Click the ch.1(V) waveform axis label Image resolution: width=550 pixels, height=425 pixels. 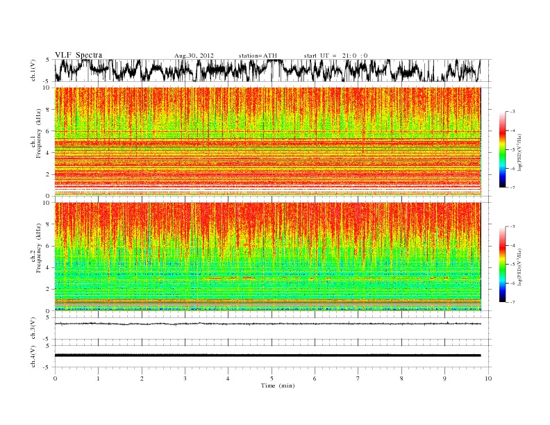pyautogui.click(x=33, y=70)
